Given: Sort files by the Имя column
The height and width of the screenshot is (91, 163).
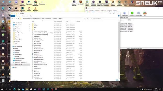Looking at the screenshot, I should pyautogui.click(x=33, y=21).
